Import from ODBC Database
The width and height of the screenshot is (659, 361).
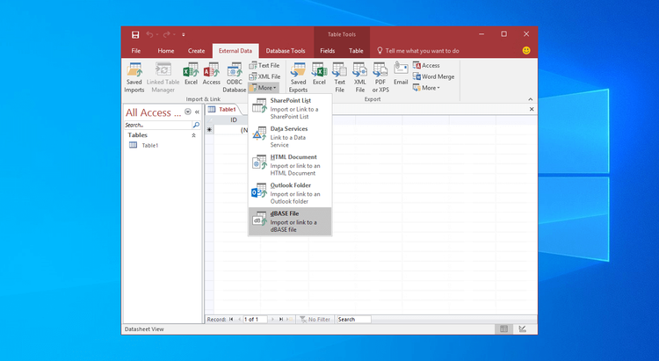[x=234, y=77]
